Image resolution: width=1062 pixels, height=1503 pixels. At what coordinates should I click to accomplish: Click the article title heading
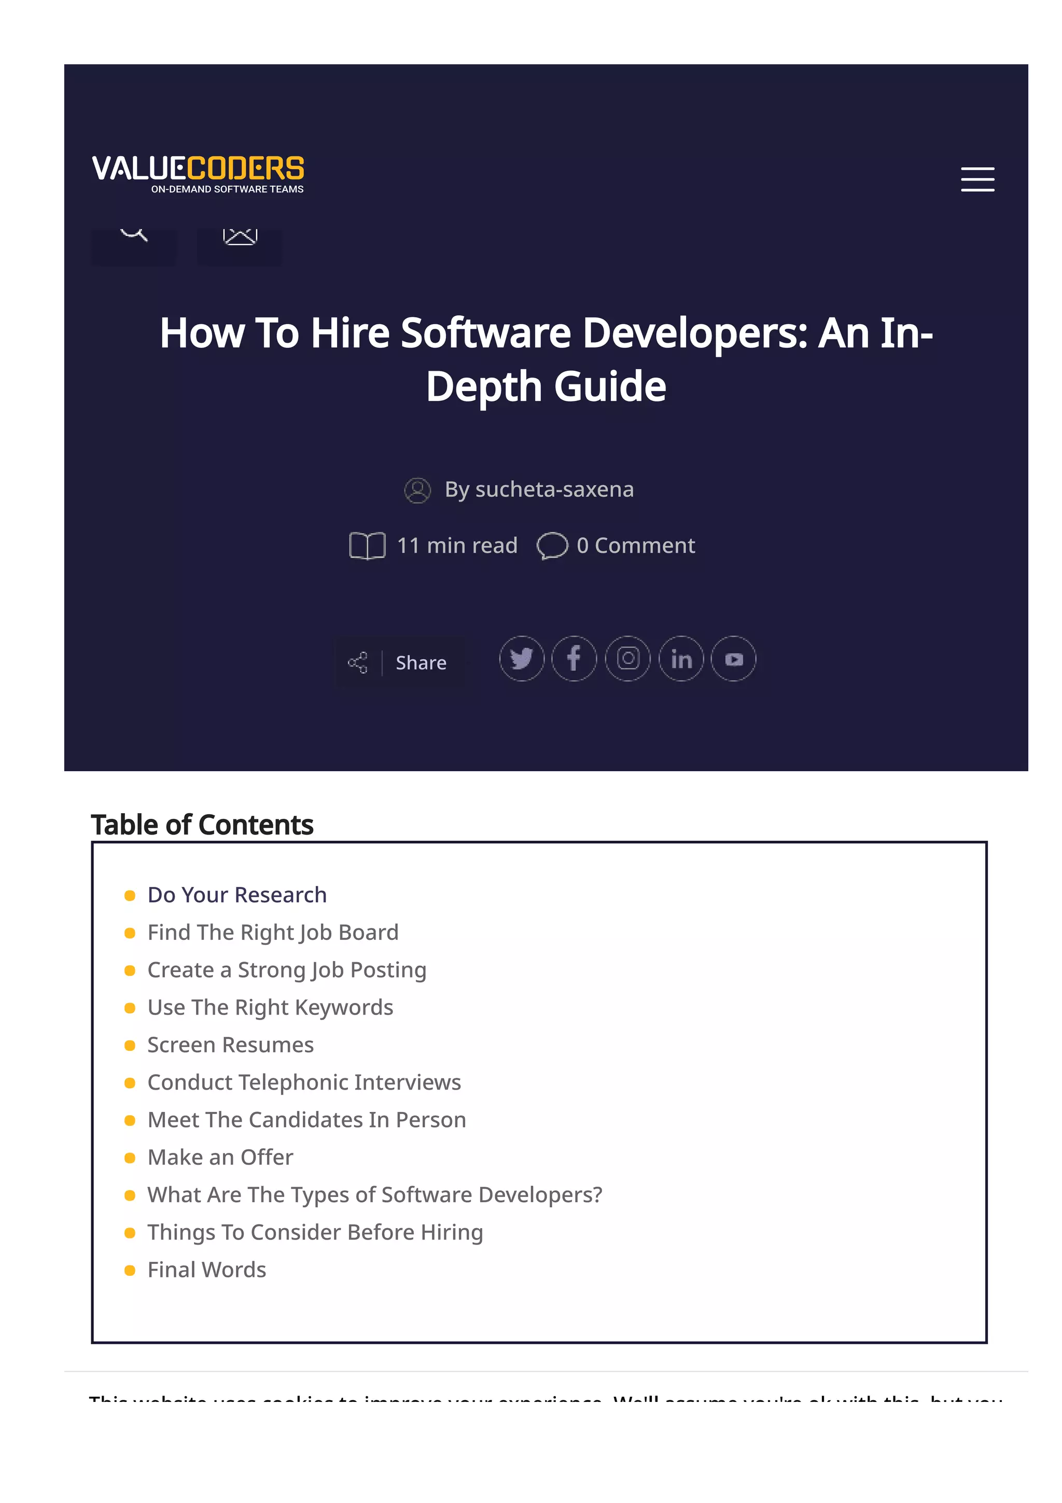[547, 359]
